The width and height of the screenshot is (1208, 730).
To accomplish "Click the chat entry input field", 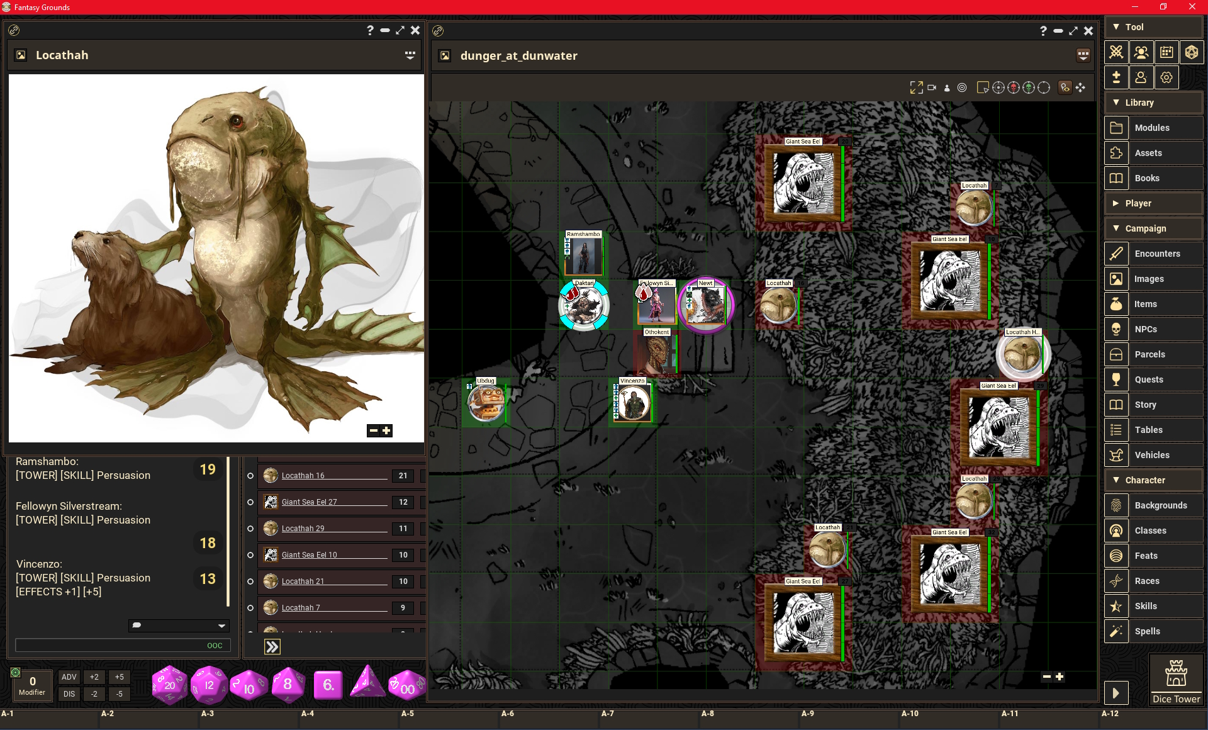I will pyautogui.click(x=123, y=646).
